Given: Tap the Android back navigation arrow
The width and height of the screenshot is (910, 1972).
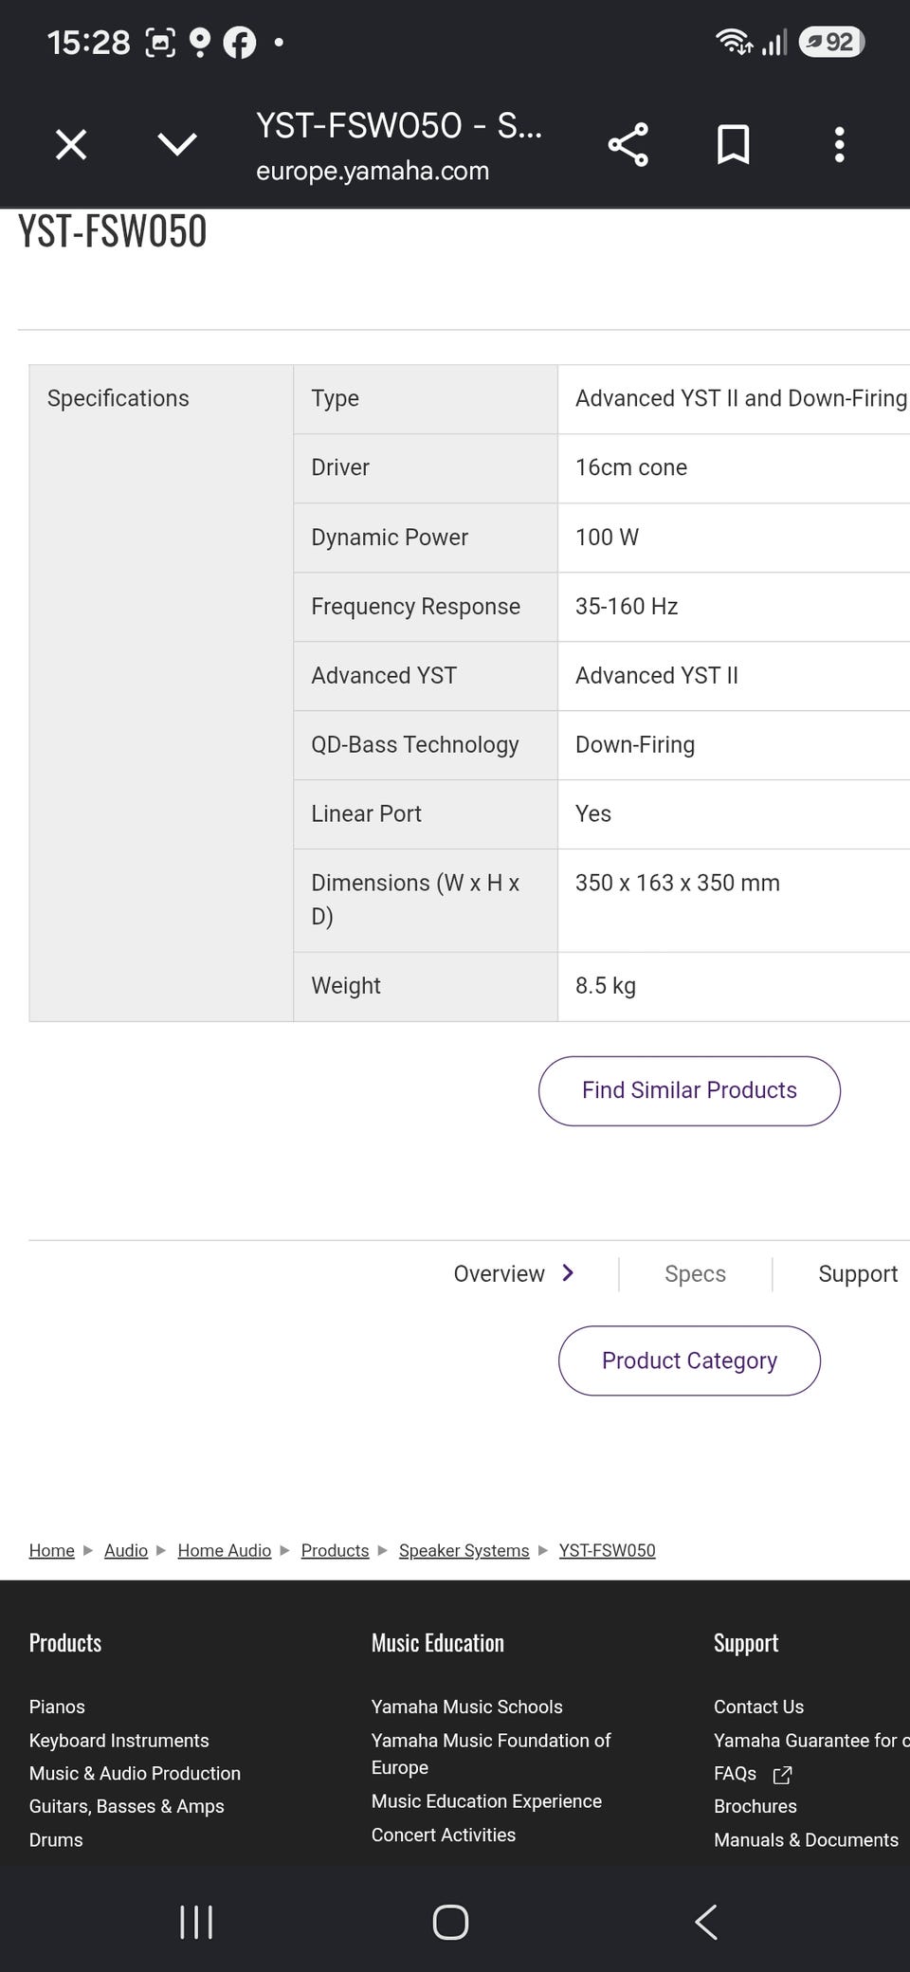Looking at the screenshot, I should pos(706,1922).
